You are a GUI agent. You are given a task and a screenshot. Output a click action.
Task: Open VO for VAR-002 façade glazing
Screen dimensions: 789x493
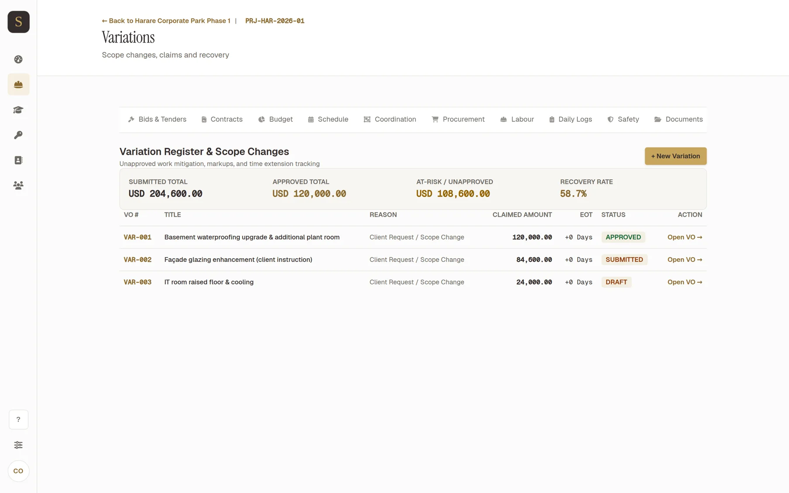click(x=685, y=260)
